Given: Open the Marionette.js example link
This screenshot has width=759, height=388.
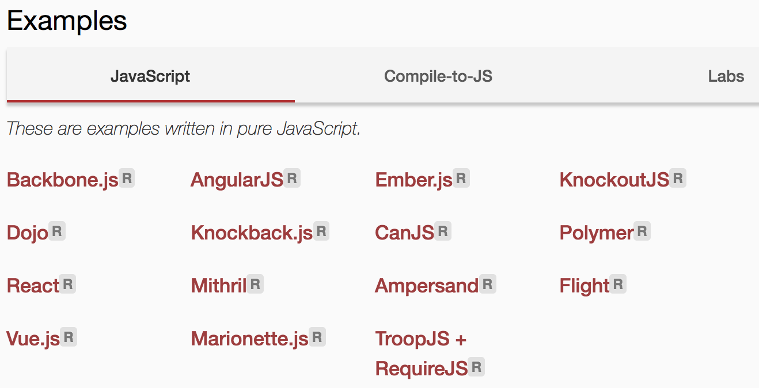Looking at the screenshot, I should click(x=249, y=338).
